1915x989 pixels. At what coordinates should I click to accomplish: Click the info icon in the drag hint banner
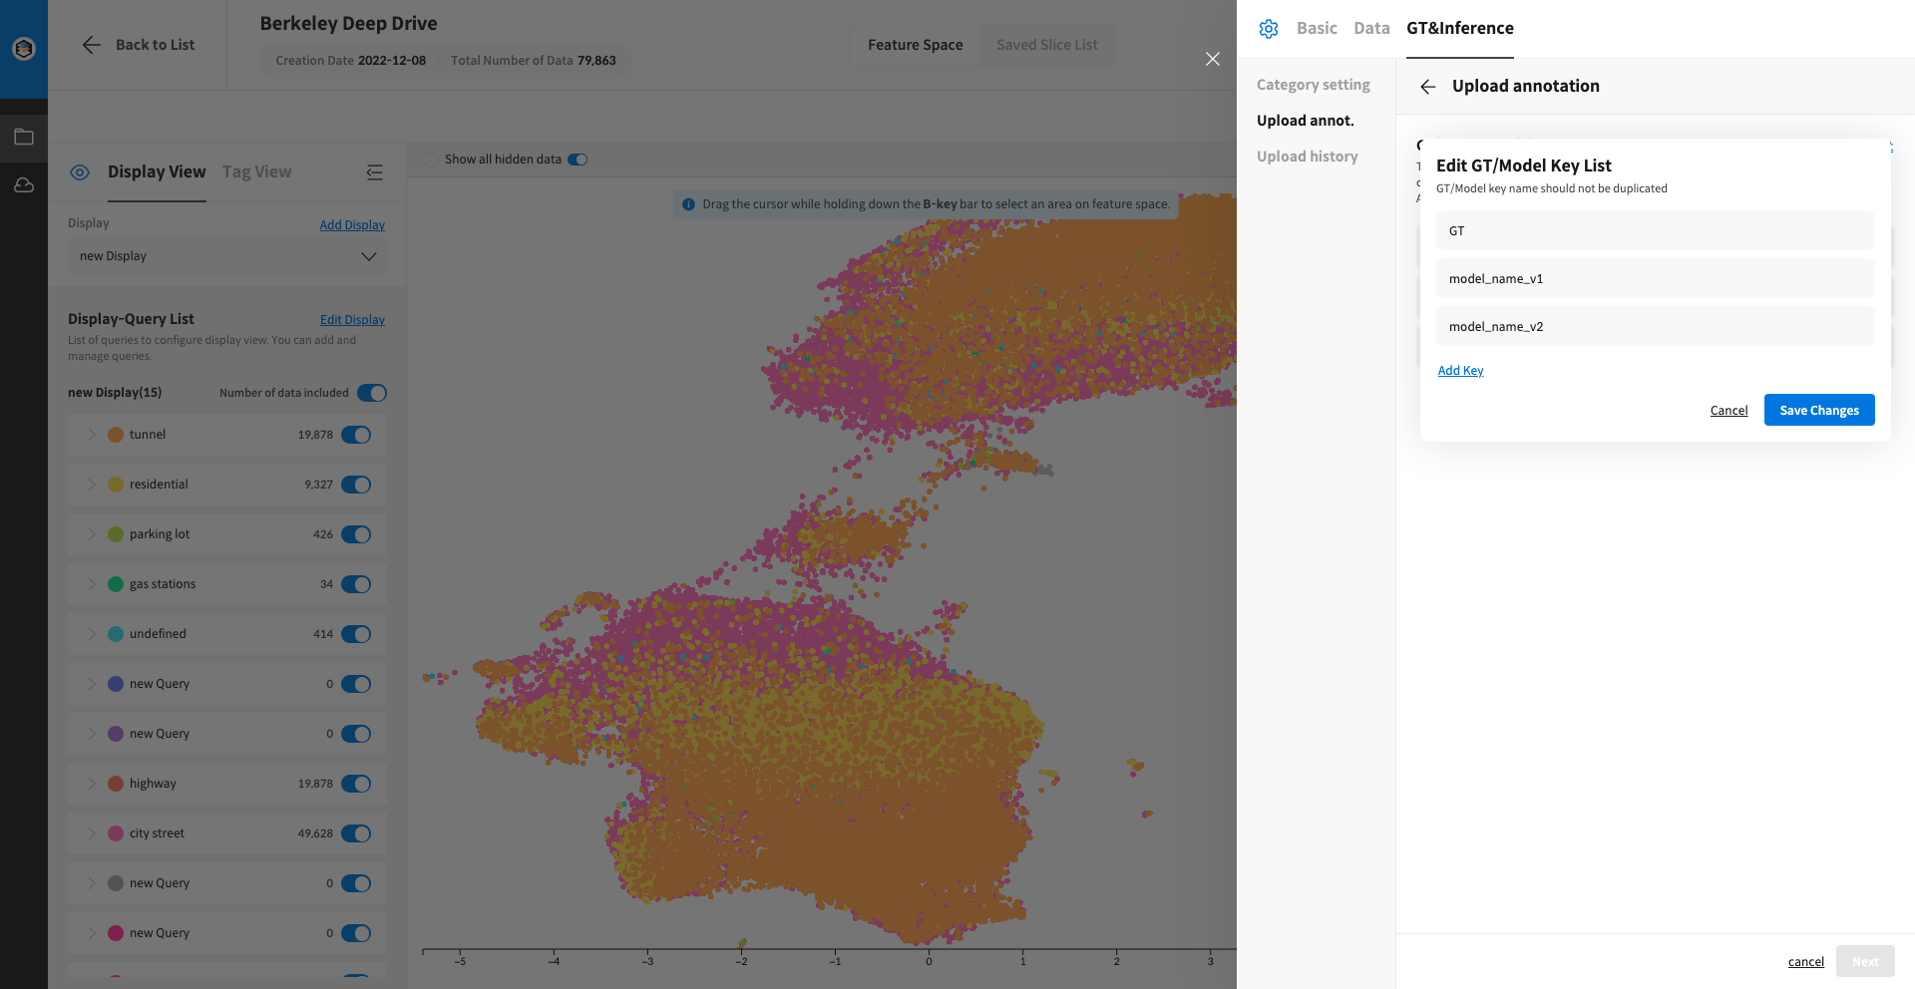tap(688, 204)
